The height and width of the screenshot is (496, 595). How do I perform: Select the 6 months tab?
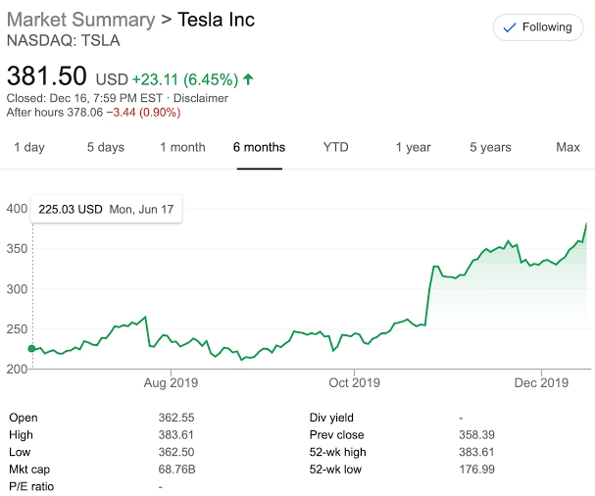[x=259, y=147]
